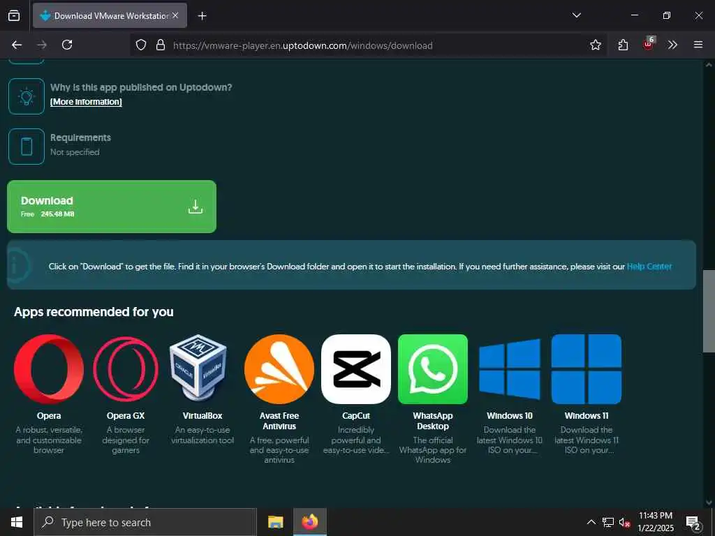
Task: Click the Requirements phone icon
Action: click(27, 147)
